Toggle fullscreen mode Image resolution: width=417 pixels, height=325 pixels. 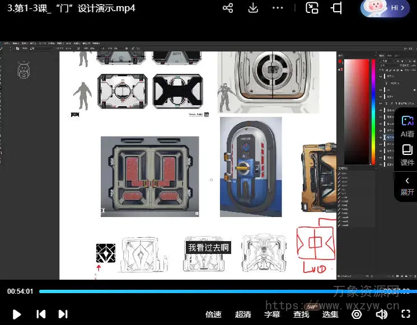click(405, 314)
